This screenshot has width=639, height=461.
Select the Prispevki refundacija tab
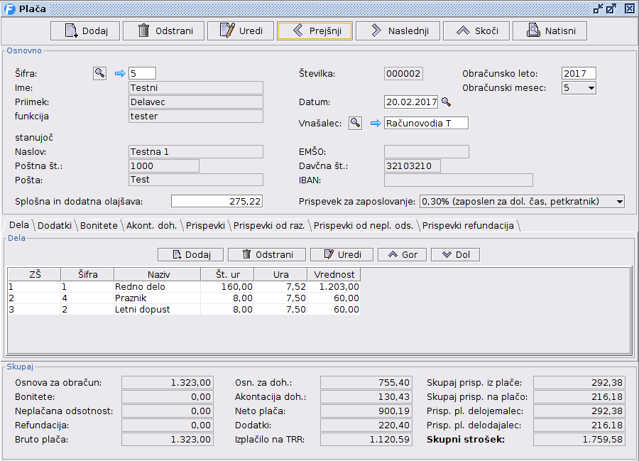point(469,225)
